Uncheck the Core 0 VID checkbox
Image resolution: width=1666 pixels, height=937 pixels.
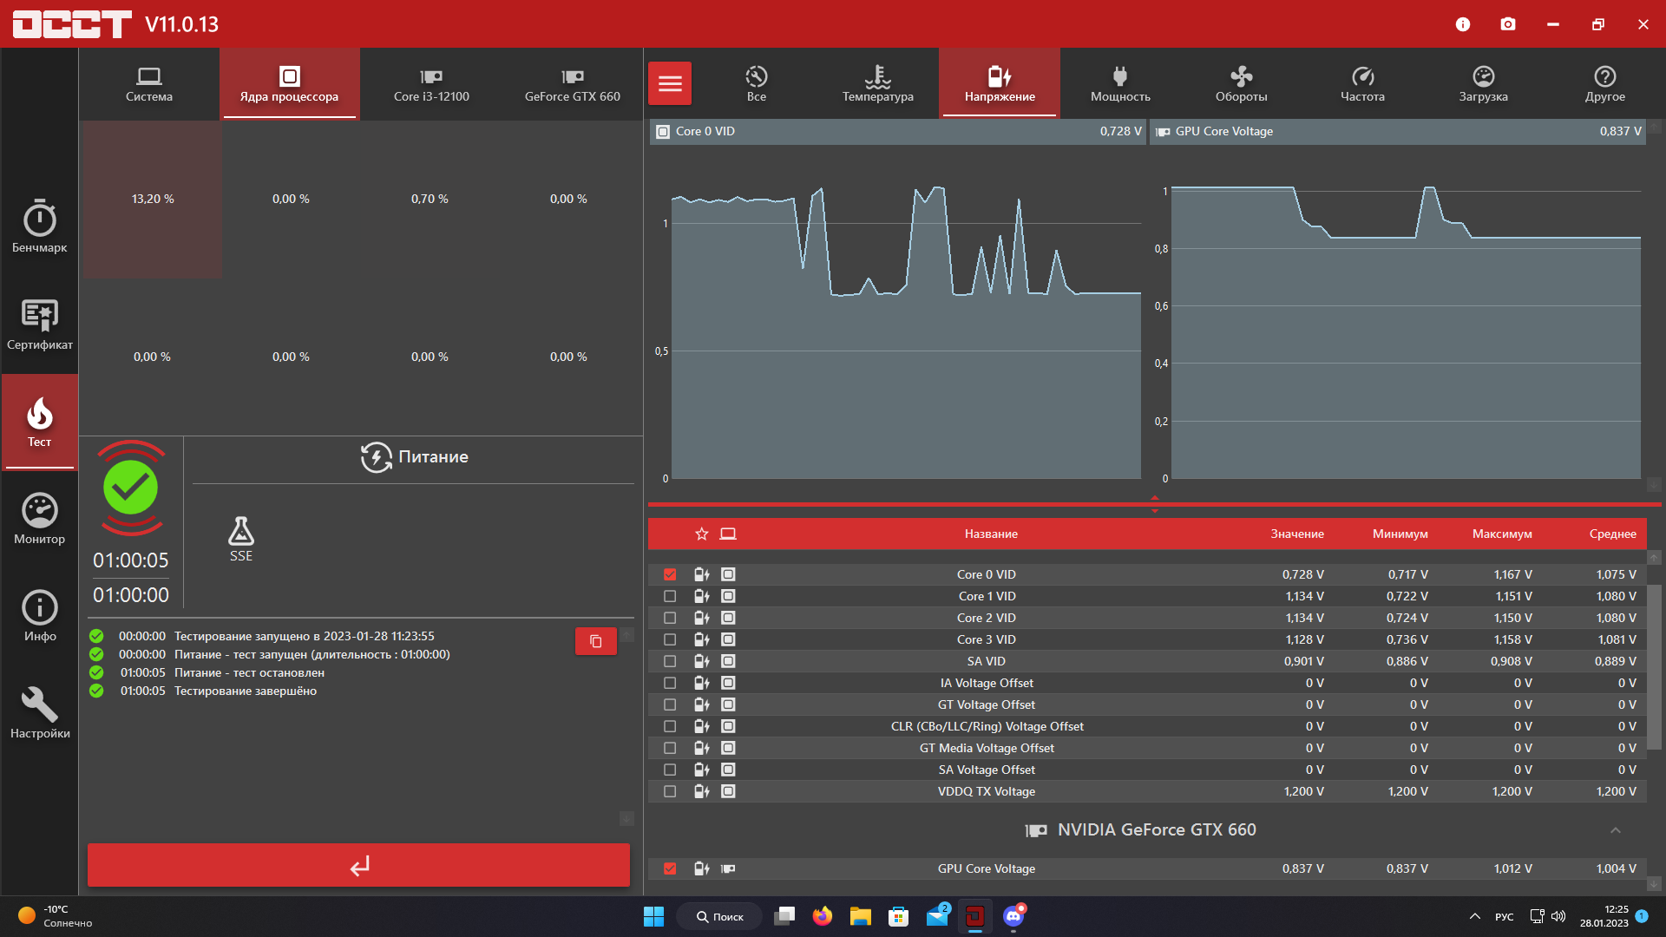[x=670, y=574]
